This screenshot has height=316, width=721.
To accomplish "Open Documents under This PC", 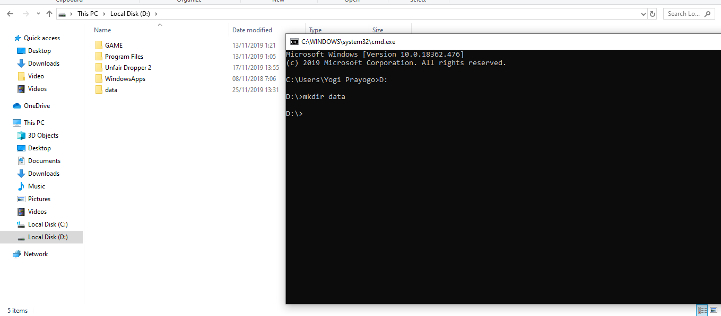I will coord(44,161).
